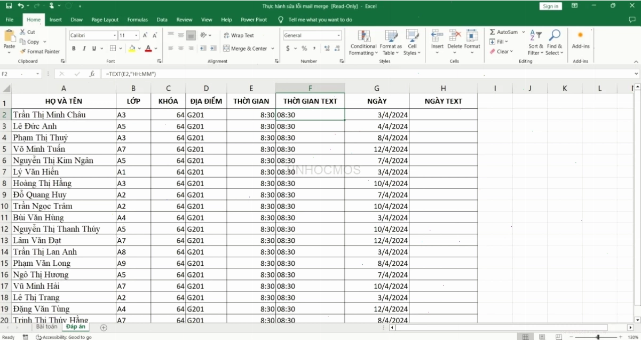Toggle Top Align in Alignment group
Viewport: 641px width, 341px height.
click(171, 35)
